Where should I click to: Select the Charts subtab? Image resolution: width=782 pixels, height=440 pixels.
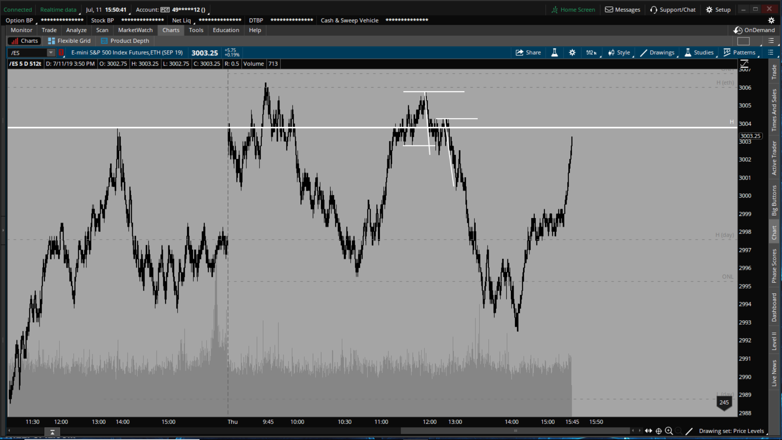pyautogui.click(x=24, y=41)
